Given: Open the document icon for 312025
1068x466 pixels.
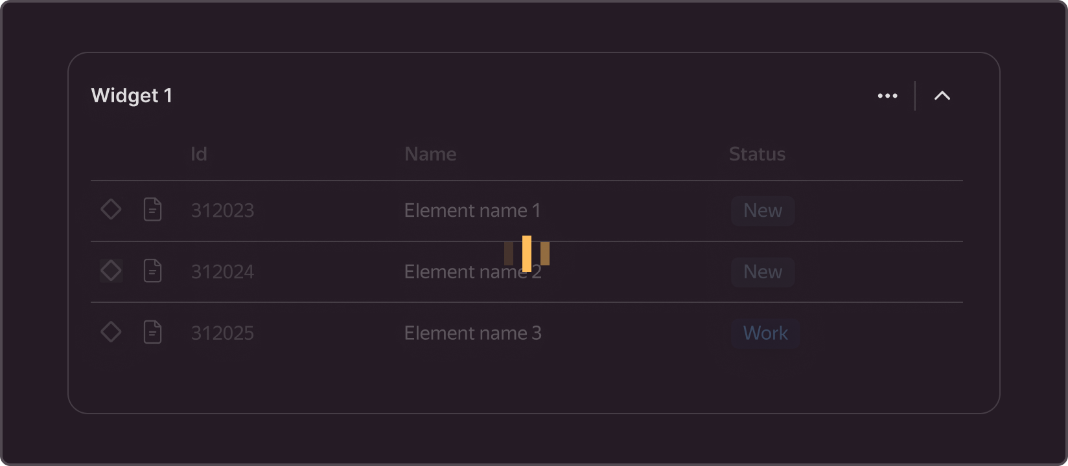Looking at the screenshot, I should (152, 332).
